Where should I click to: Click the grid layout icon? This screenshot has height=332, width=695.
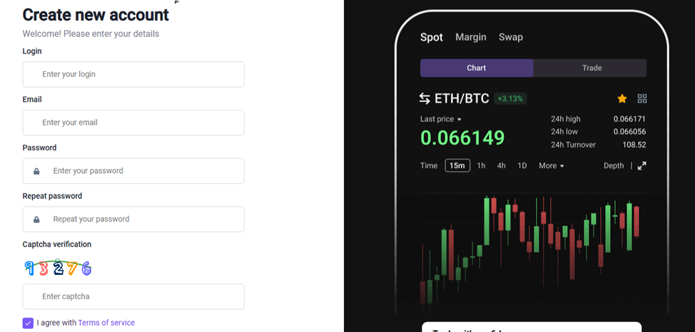tap(642, 98)
